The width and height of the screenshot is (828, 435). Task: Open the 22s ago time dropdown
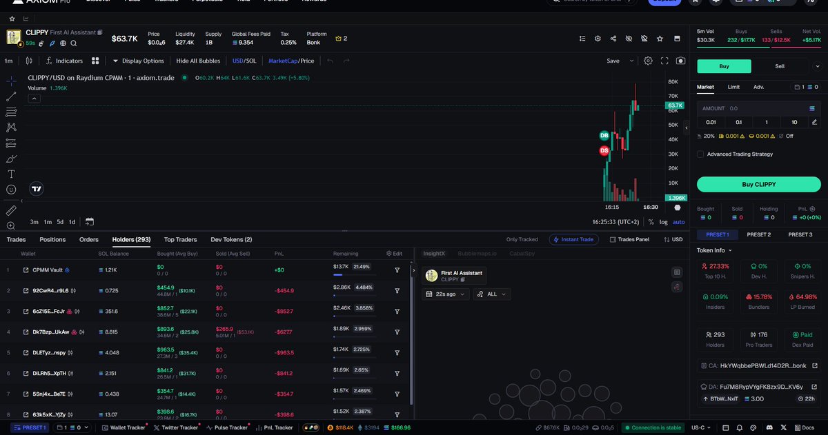pyautogui.click(x=446, y=294)
